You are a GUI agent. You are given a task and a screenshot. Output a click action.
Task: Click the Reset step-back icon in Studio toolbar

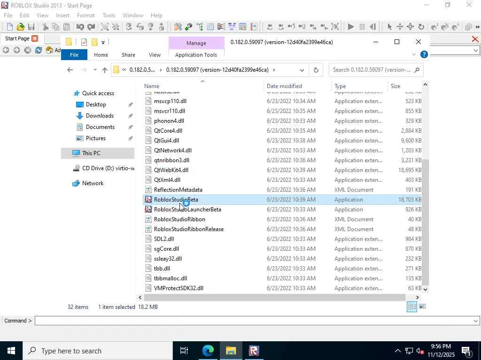(x=372, y=27)
